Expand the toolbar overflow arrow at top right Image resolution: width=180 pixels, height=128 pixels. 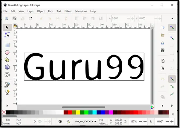pyautogui.click(x=172, y=18)
